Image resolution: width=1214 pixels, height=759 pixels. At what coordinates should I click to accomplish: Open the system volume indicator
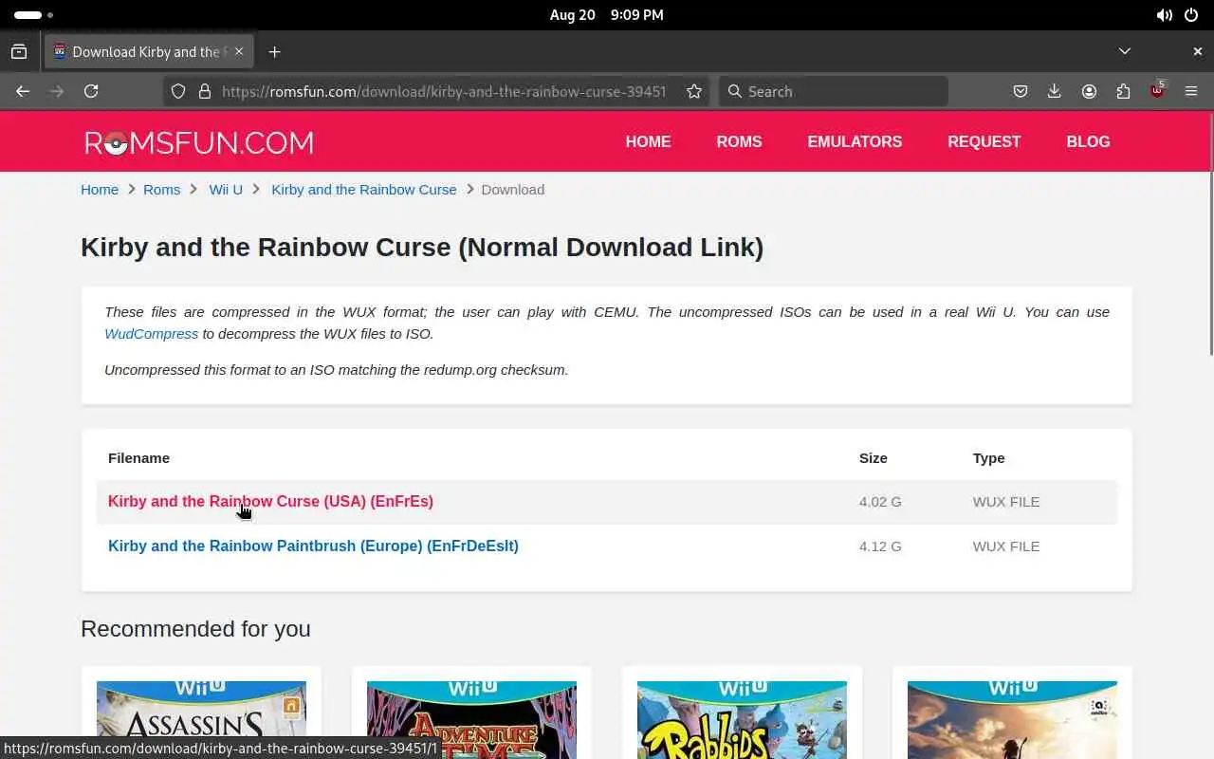point(1164,15)
